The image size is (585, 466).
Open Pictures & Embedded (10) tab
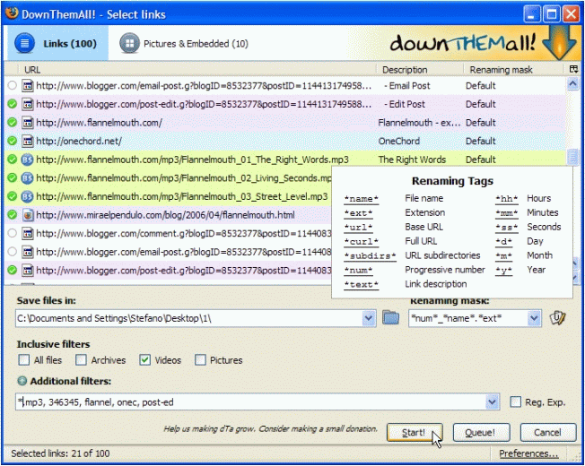184,44
